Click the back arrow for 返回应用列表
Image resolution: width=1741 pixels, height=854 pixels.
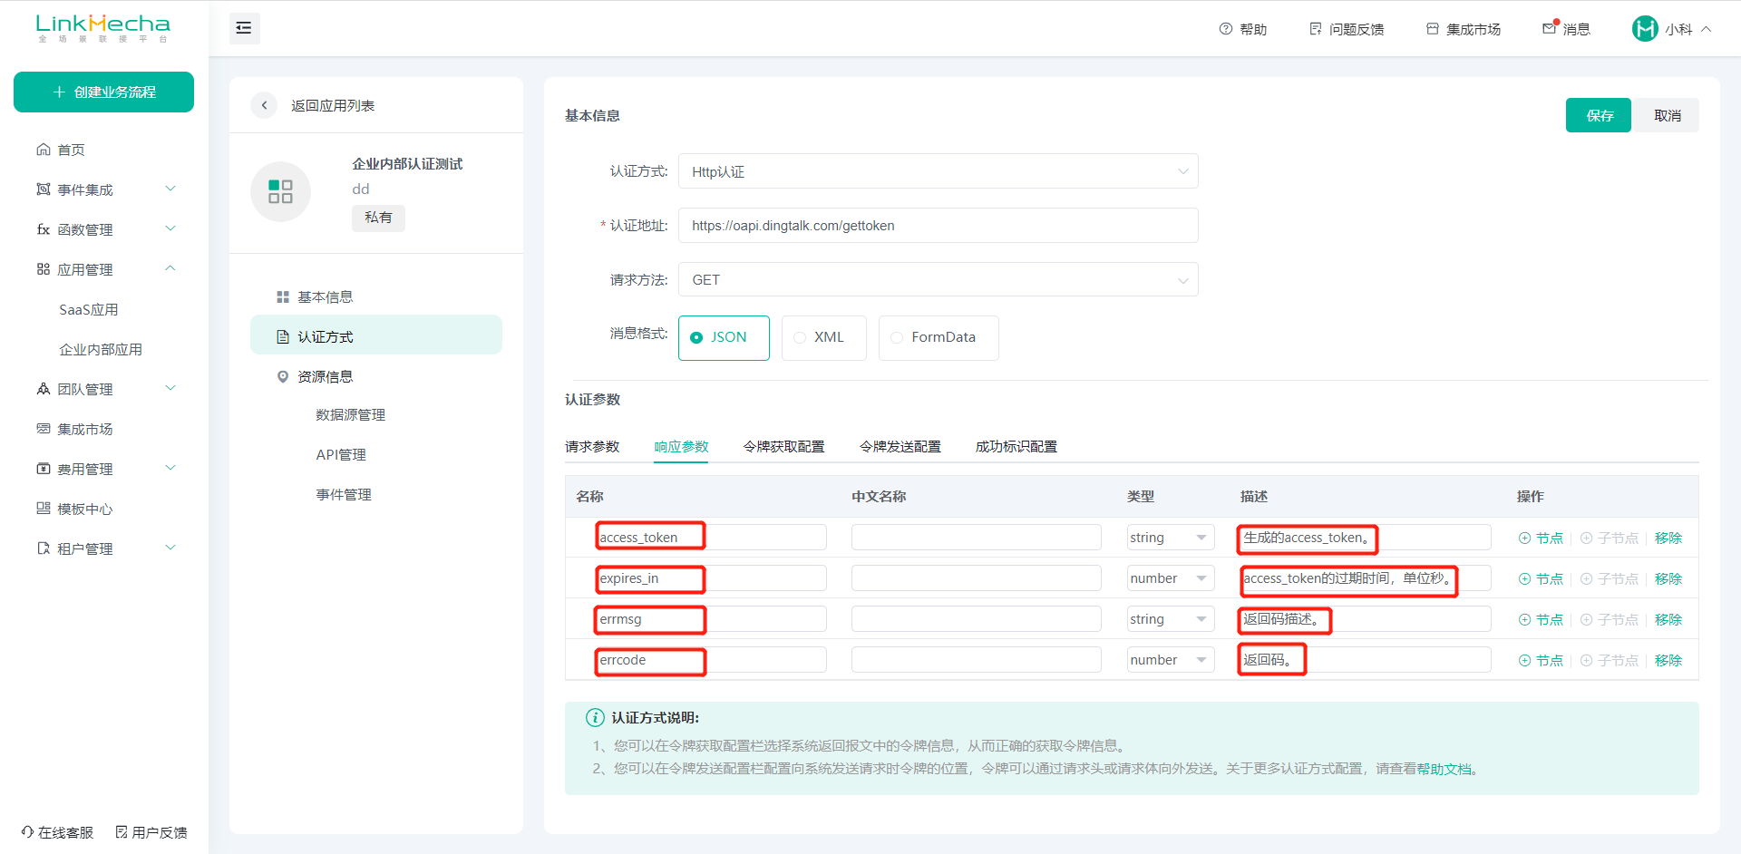[264, 105]
